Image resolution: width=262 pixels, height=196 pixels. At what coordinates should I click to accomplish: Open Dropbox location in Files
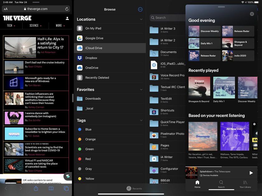(110, 58)
